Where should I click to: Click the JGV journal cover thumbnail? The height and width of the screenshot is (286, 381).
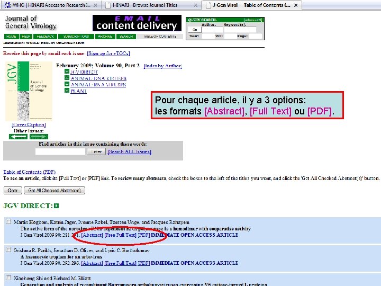tap(29, 91)
